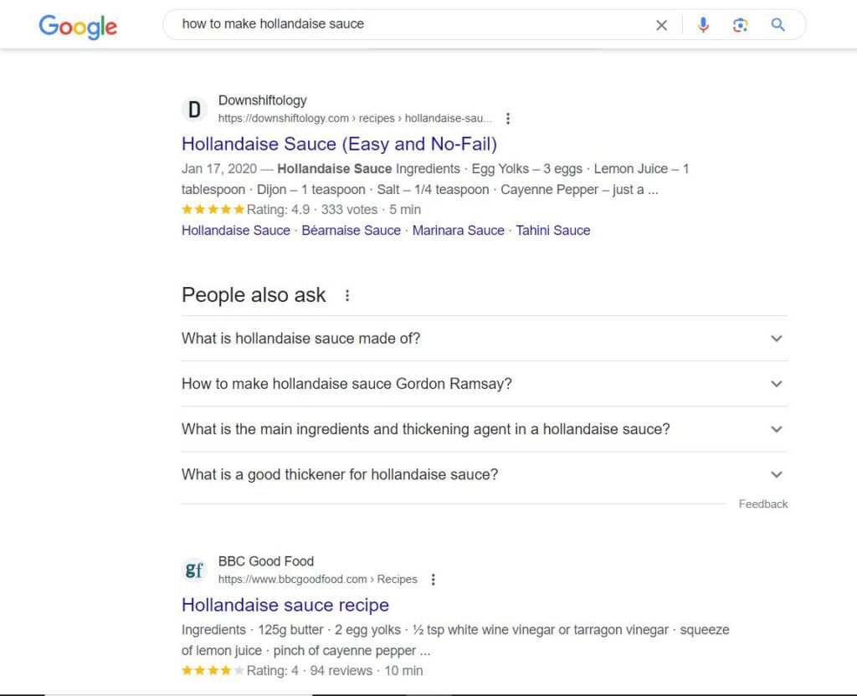The height and width of the screenshot is (696, 857).
Task: Click the Downshiftology favicon
Action: coord(194,110)
